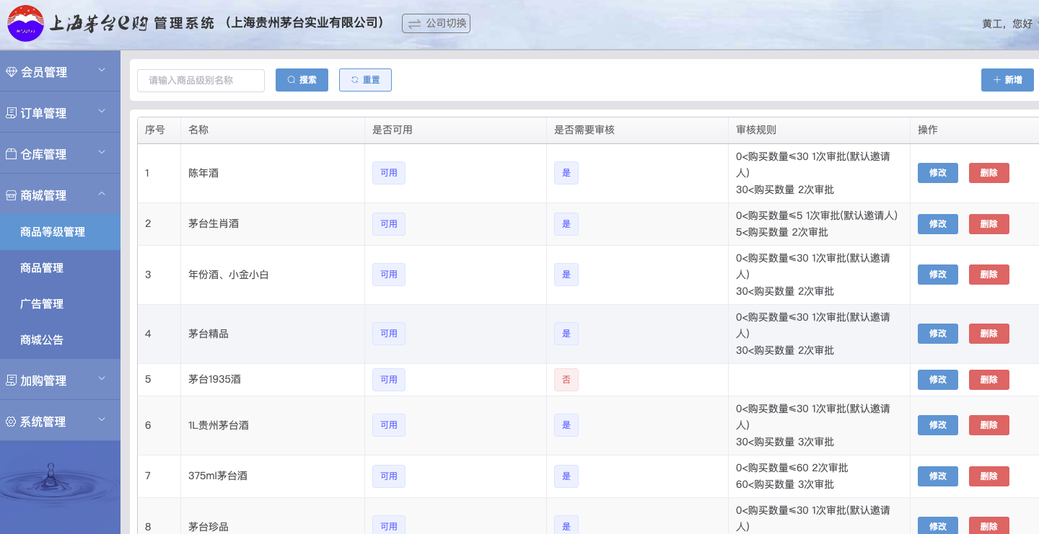This screenshot has height=534, width=1039.
Task: Click 修改 for 1L贵州茅台酒 row
Action: (x=938, y=425)
